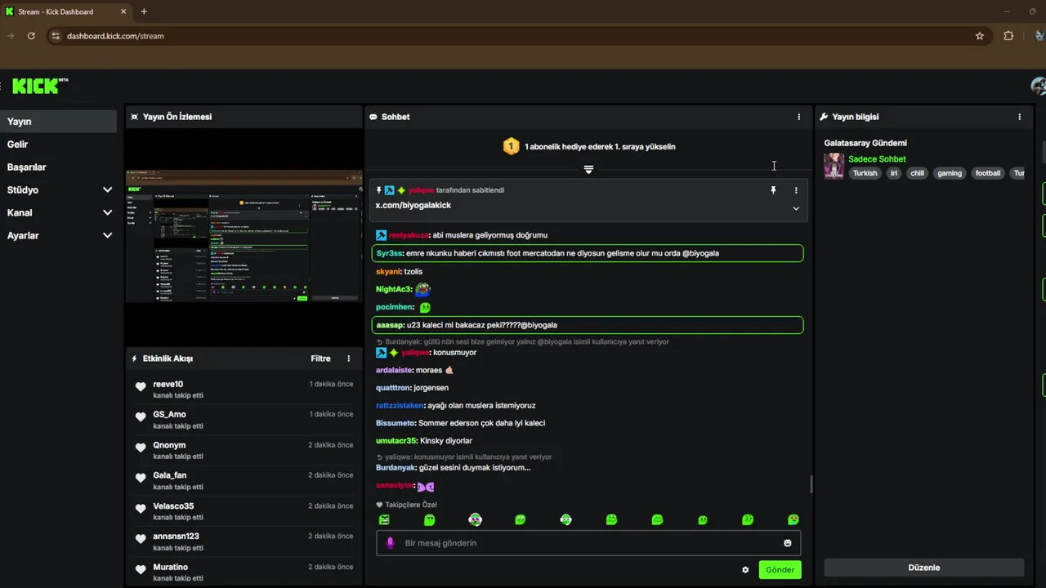Click the chill tag chip
Viewport: 1046px width, 588px height.
point(917,173)
